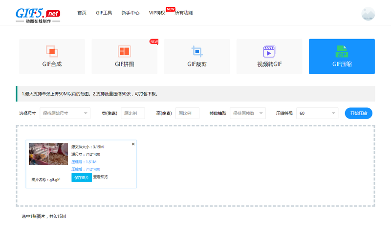391x225 pixels.
Task: Open the 帧数抽取 frame dropdown
Action: coord(248,113)
